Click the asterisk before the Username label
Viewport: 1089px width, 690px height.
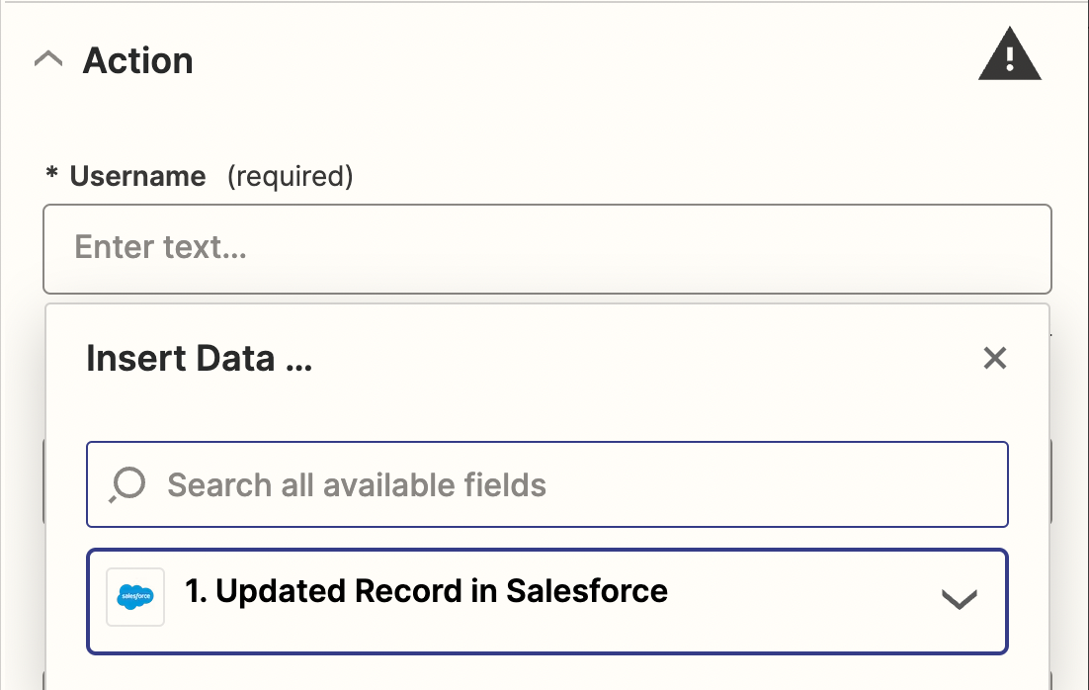coord(52,172)
